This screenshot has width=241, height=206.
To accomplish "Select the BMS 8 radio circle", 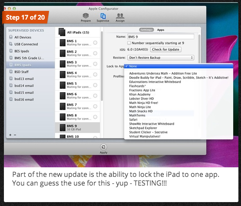I will click(95, 117).
